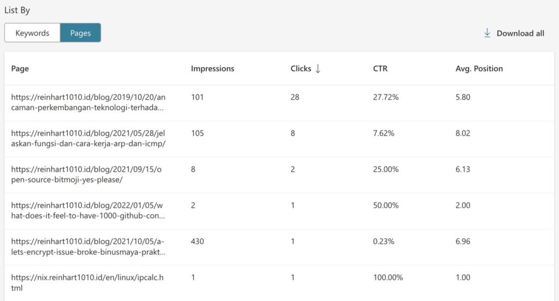Click the download arrow icon
Screen dimensions: 559x301
(x=487, y=33)
